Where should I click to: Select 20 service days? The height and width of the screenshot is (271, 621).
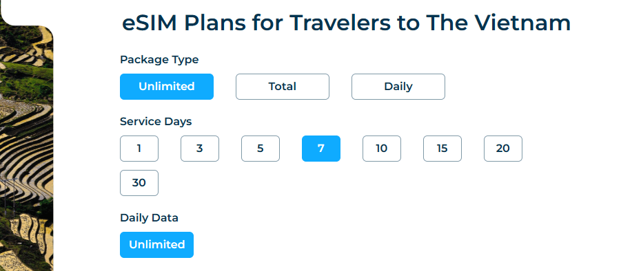point(503,149)
